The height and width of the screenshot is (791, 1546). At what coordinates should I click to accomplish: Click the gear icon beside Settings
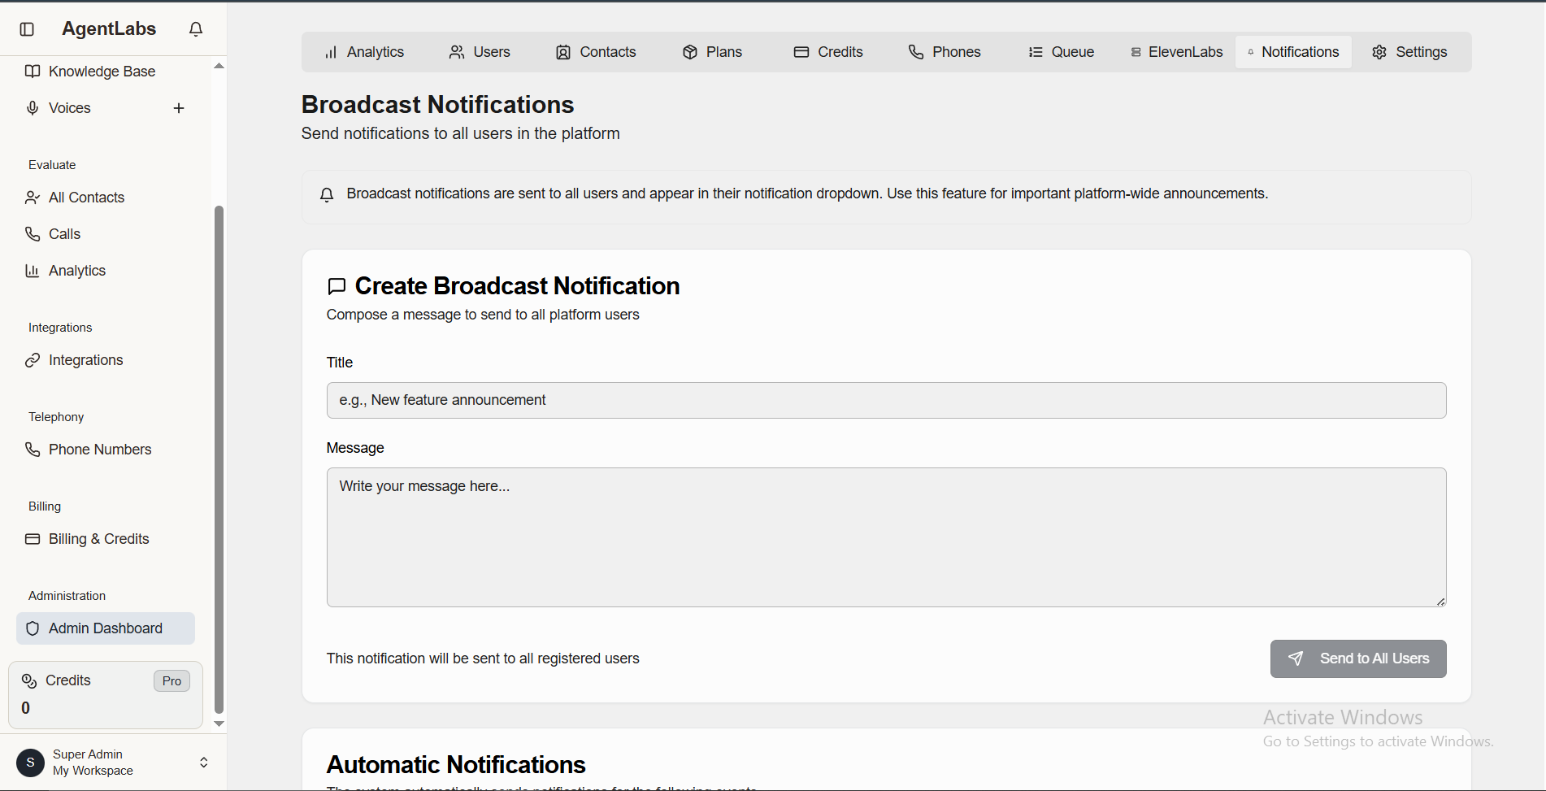[1379, 51]
